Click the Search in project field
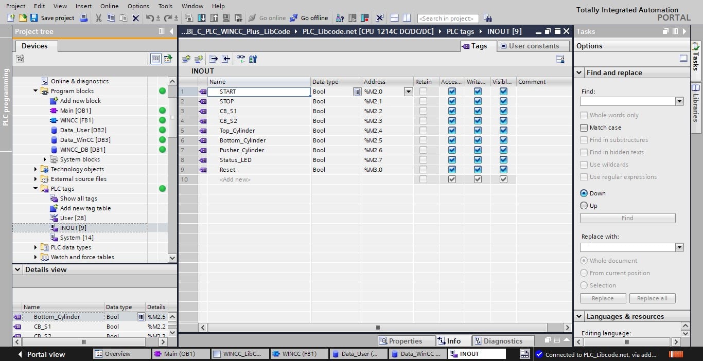Screen dimensions: 703x361 click(448, 19)
